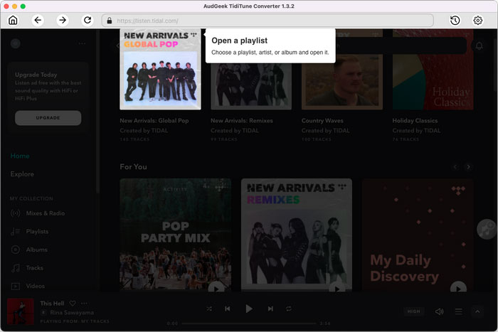Click the Mixes & Radio broadcast icon

click(15, 213)
